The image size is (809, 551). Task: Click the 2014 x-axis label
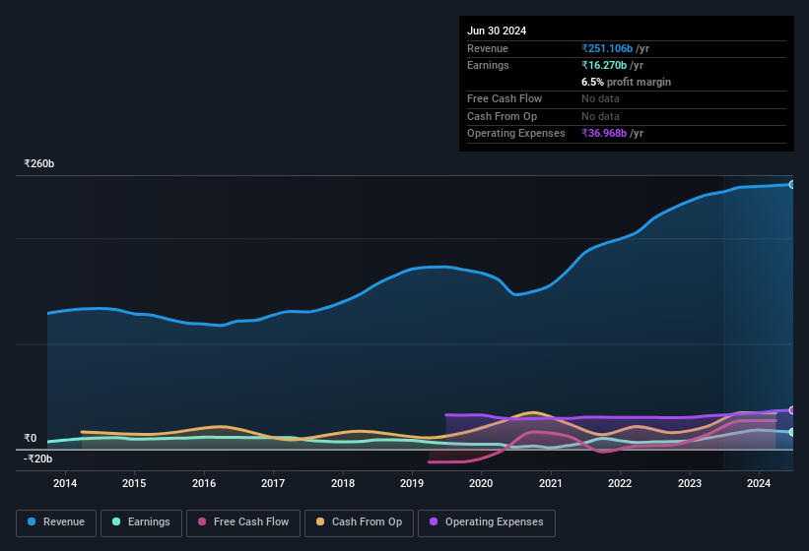click(65, 483)
